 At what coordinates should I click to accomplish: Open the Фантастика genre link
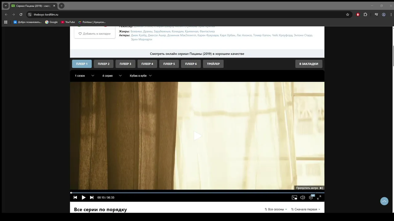207,31
